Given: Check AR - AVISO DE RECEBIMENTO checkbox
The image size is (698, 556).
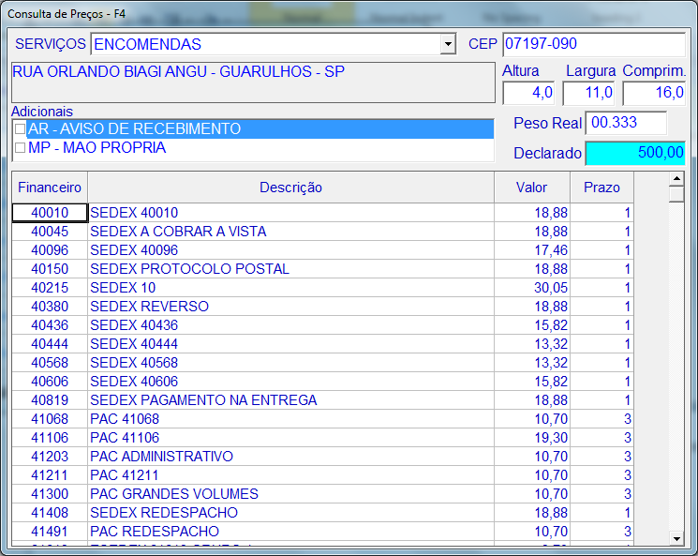Looking at the screenshot, I should (x=20, y=129).
